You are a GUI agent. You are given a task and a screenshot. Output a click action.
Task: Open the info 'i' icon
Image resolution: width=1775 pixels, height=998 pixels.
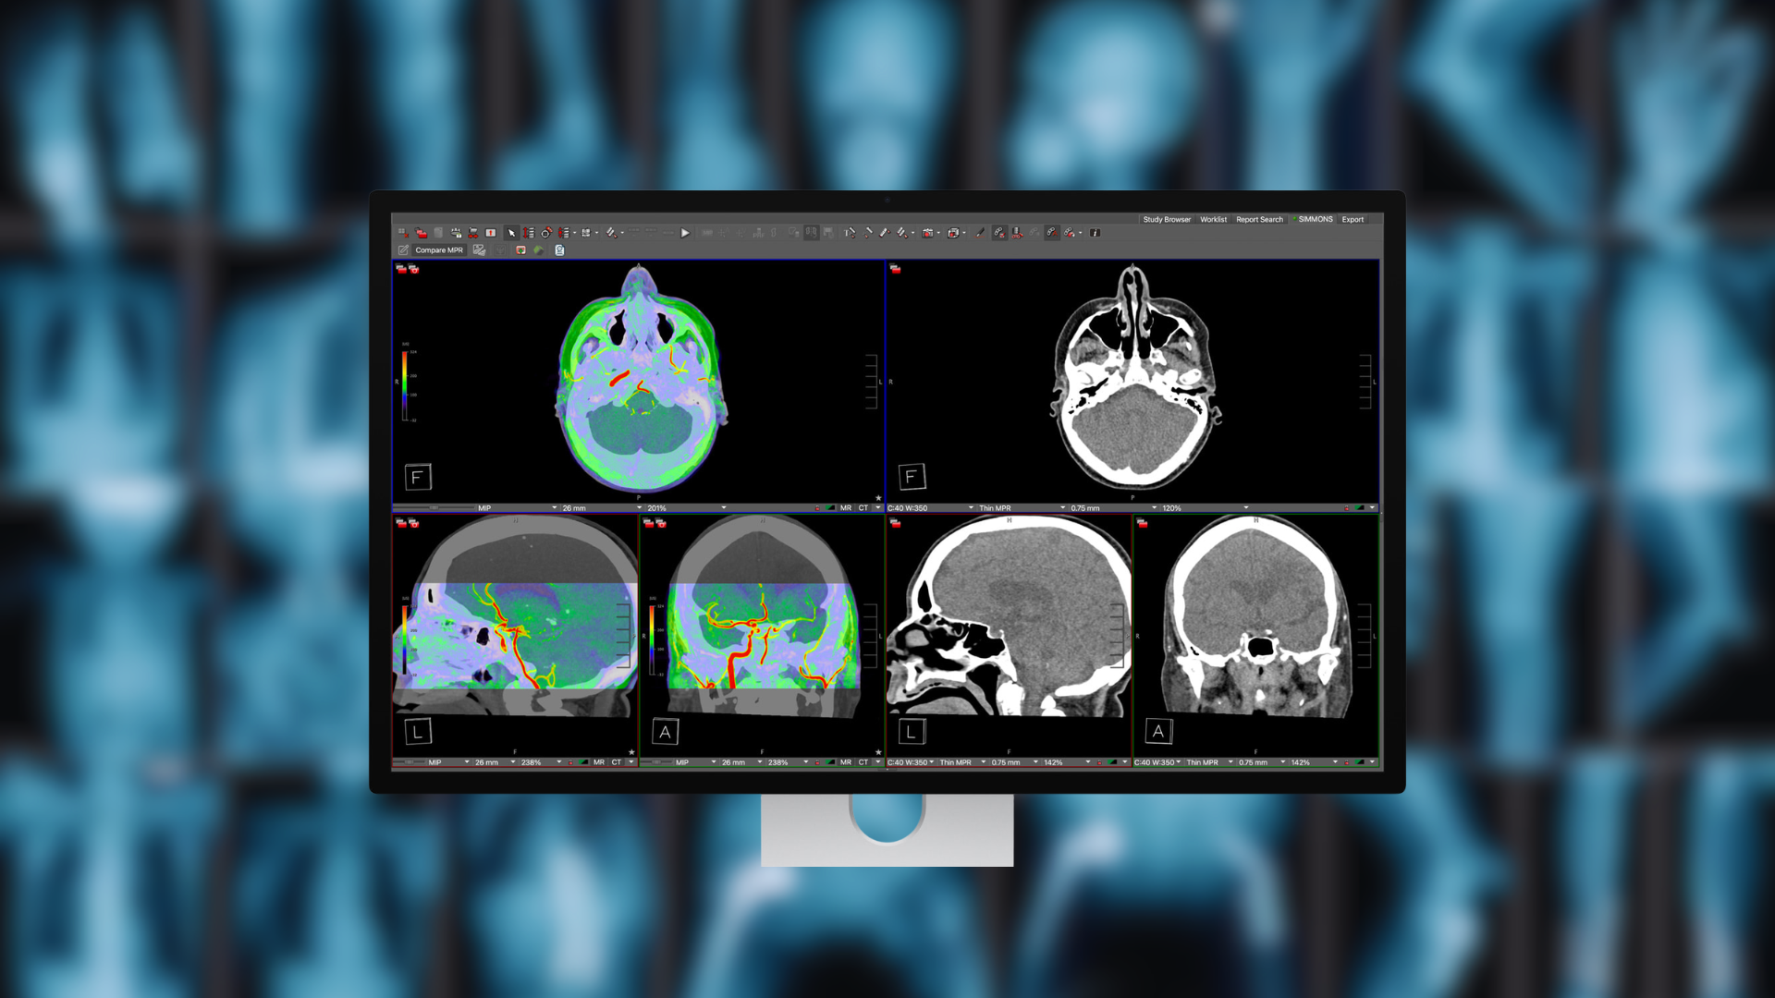tap(1095, 233)
